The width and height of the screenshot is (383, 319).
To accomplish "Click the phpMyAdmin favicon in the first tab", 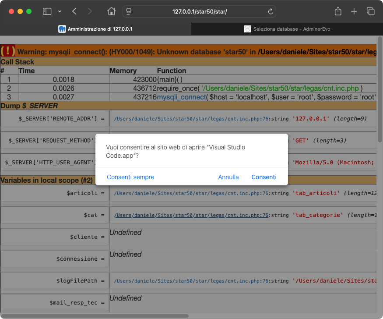I will coord(62,29).
